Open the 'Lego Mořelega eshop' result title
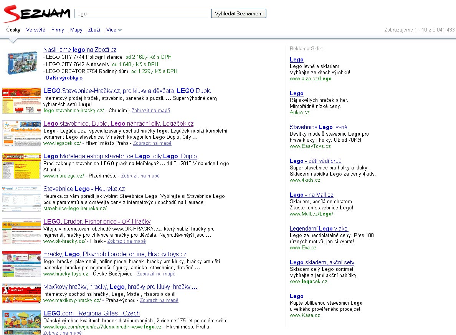 tap(120, 156)
